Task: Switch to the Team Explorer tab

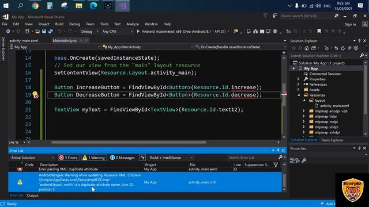Action: coord(332,140)
